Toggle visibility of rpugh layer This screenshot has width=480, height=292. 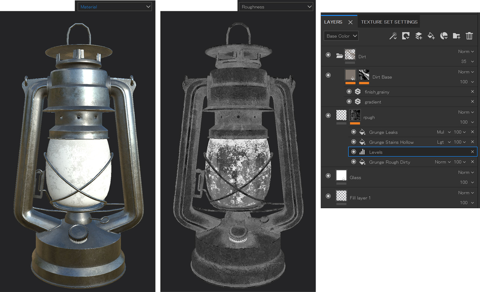coord(328,116)
